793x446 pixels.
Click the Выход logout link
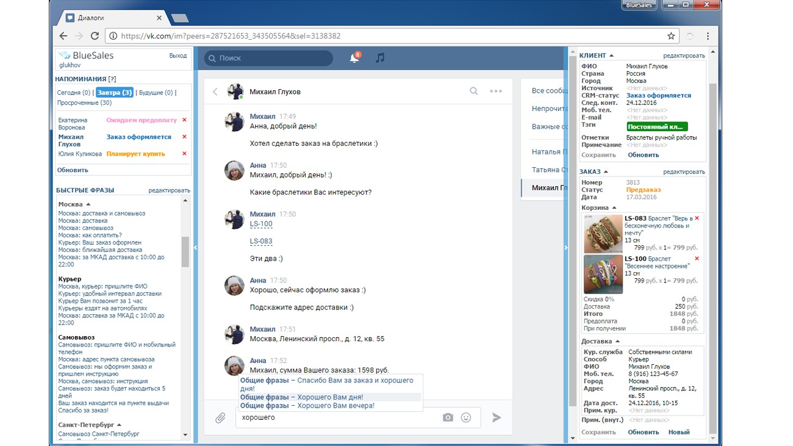[x=178, y=56]
